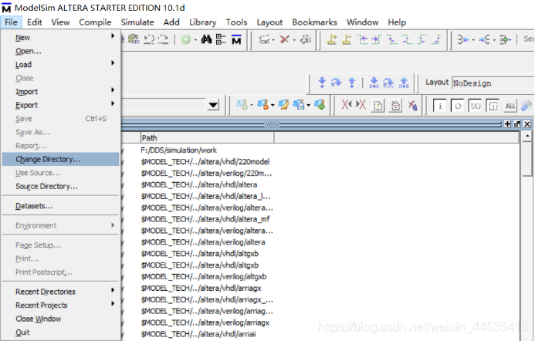Click the green round Add icon
The height and width of the screenshot is (341, 535).
[186, 39]
